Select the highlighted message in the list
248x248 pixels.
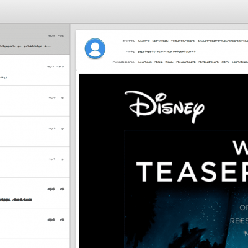[x=35, y=40]
